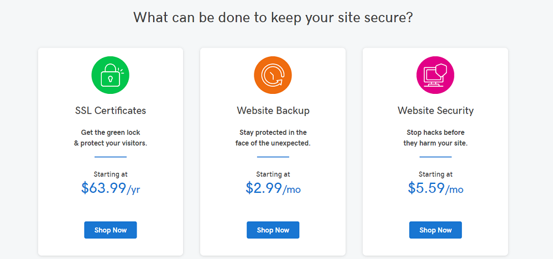
Task: Click 'Starting at' label in SSL card
Action: (x=111, y=174)
